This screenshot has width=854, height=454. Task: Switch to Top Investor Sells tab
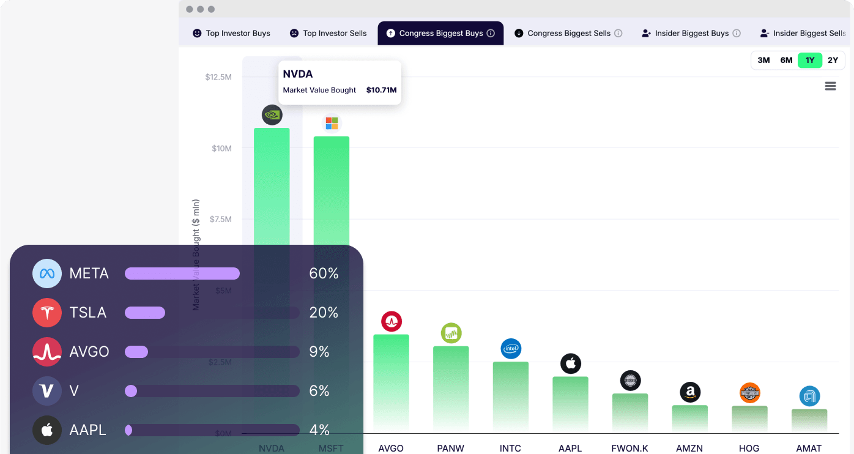click(x=328, y=33)
